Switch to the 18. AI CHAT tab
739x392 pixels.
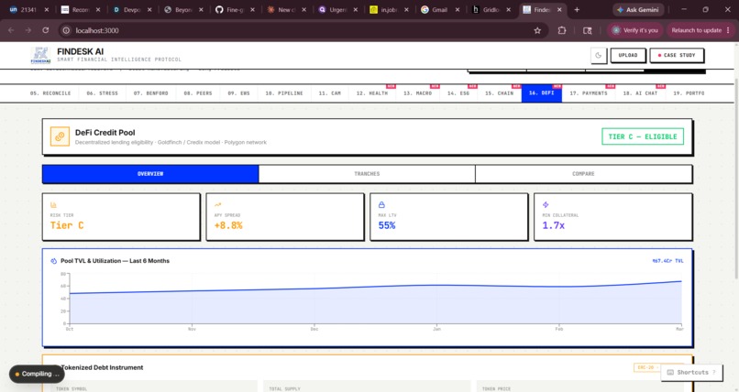[x=640, y=93]
